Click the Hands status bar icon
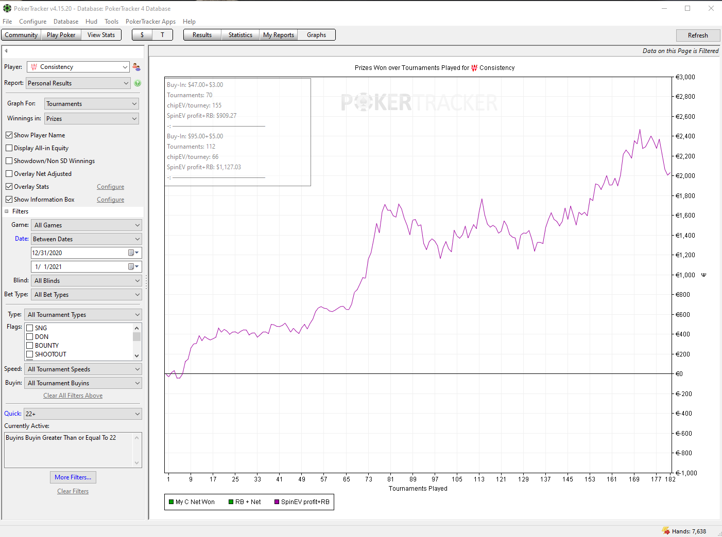722x537 pixels. (x=665, y=531)
